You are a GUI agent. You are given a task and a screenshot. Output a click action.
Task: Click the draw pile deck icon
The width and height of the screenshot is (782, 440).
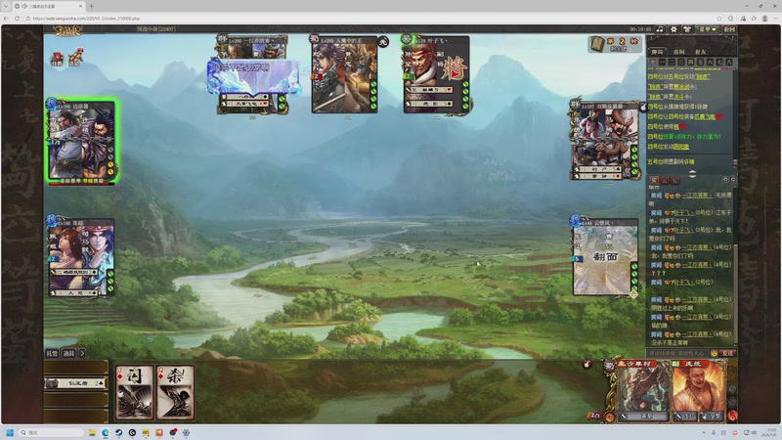pyautogui.click(x=598, y=44)
